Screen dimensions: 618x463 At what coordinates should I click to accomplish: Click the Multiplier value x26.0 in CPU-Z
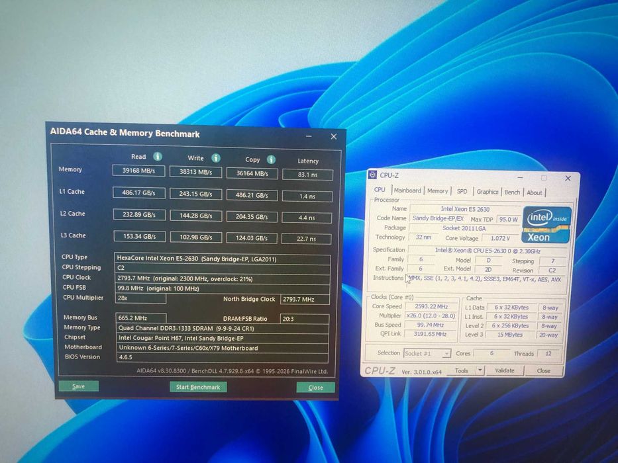(x=431, y=316)
